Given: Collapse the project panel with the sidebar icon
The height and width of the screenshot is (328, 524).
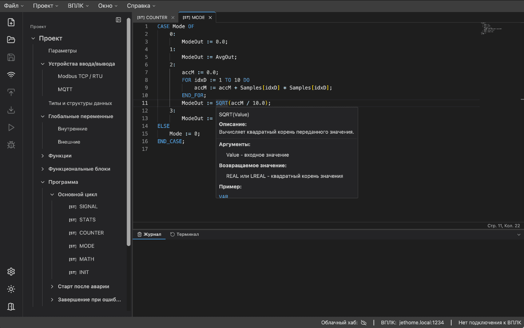Looking at the screenshot, I should [118, 20].
